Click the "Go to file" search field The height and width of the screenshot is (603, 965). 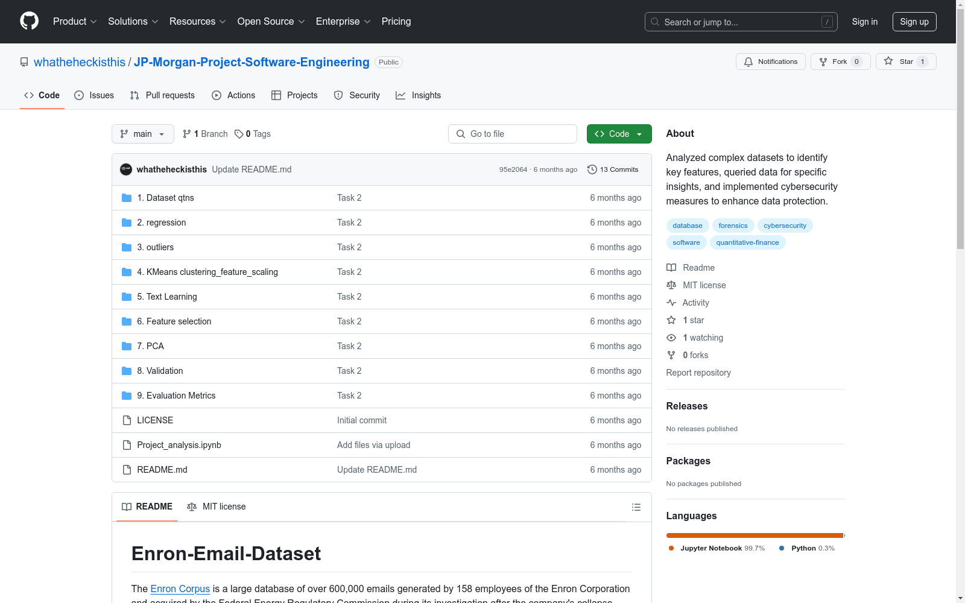[x=512, y=134]
